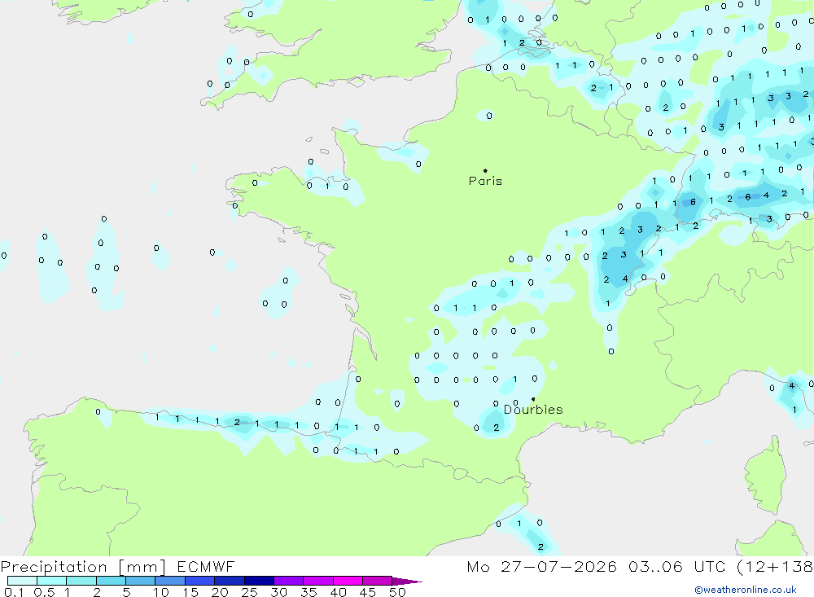Click the '25' legend scale label

[250, 592]
